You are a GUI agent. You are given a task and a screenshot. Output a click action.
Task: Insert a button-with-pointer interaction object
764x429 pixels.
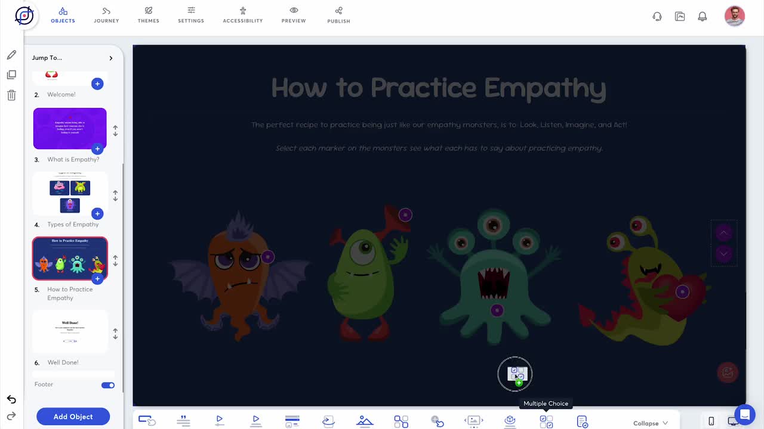[x=147, y=421]
